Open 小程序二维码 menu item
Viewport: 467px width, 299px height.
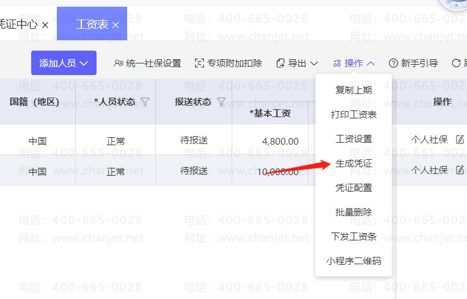point(353,261)
